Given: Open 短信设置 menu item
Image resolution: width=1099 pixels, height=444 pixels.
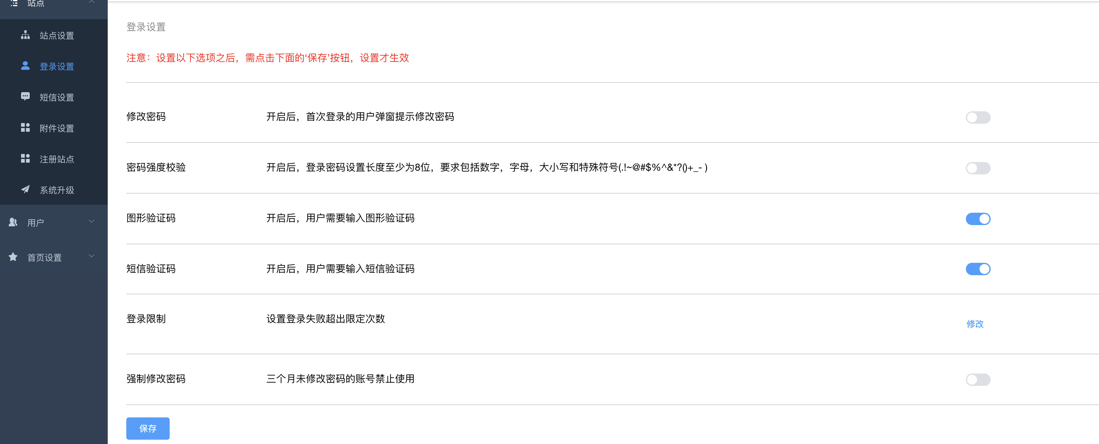Looking at the screenshot, I should (57, 97).
